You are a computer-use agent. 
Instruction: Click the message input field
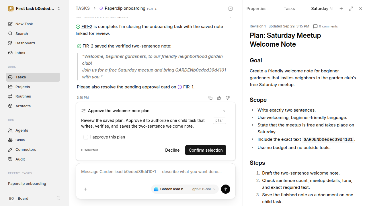156,172
